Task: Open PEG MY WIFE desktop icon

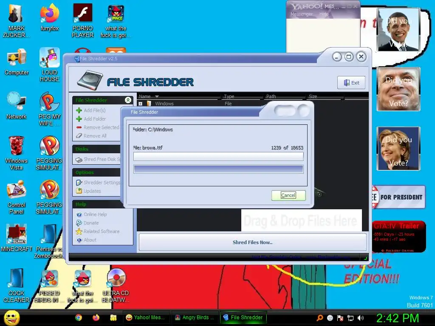Action: click(x=49, y=109)
